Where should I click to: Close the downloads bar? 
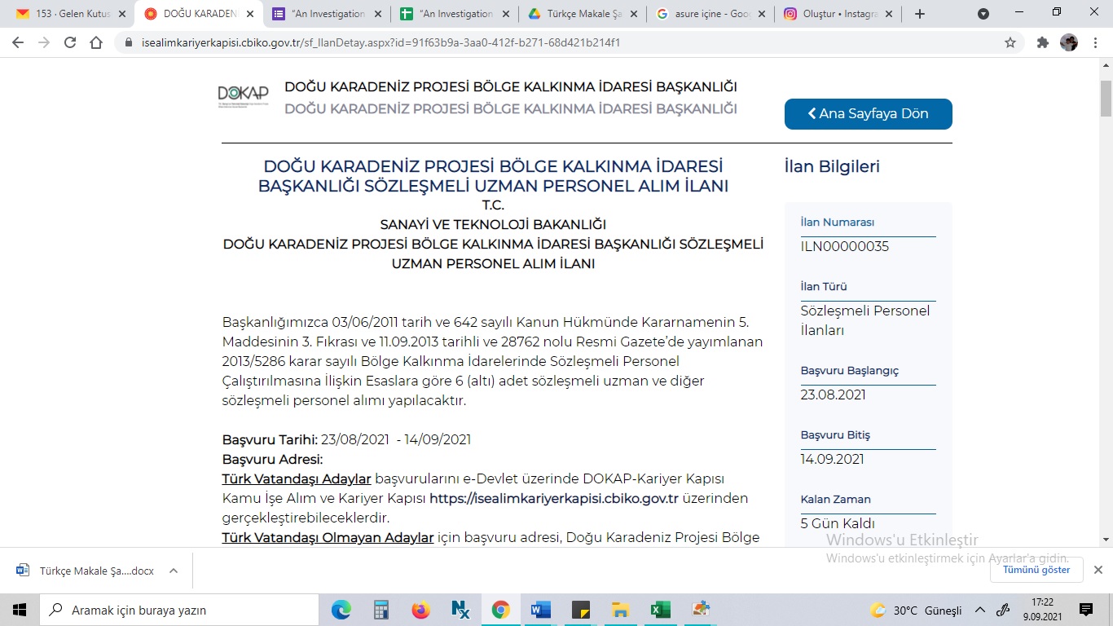1098,570
